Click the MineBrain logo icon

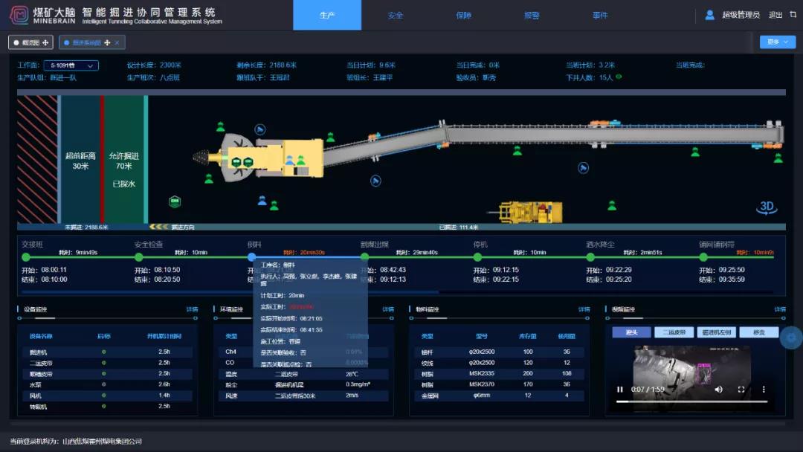tap(19, 15)
